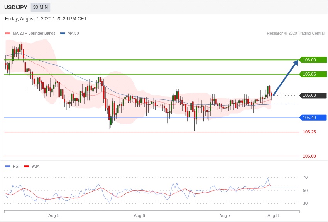Viewport: 328px width, 222px height.
Task: Click the MA 50 blue legend swatch
Action: tap(63, 34)
